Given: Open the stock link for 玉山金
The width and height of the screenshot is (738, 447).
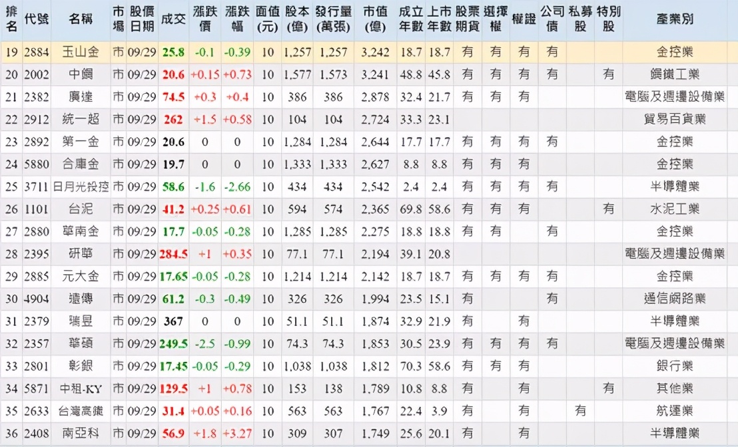Looking at the screenshot, I should 80,52.
